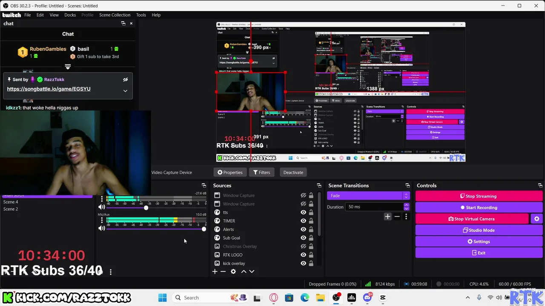The height and width of the screenshot is (306, 545).
Task: Hide the Alerts source
Action: click(303, 229)
